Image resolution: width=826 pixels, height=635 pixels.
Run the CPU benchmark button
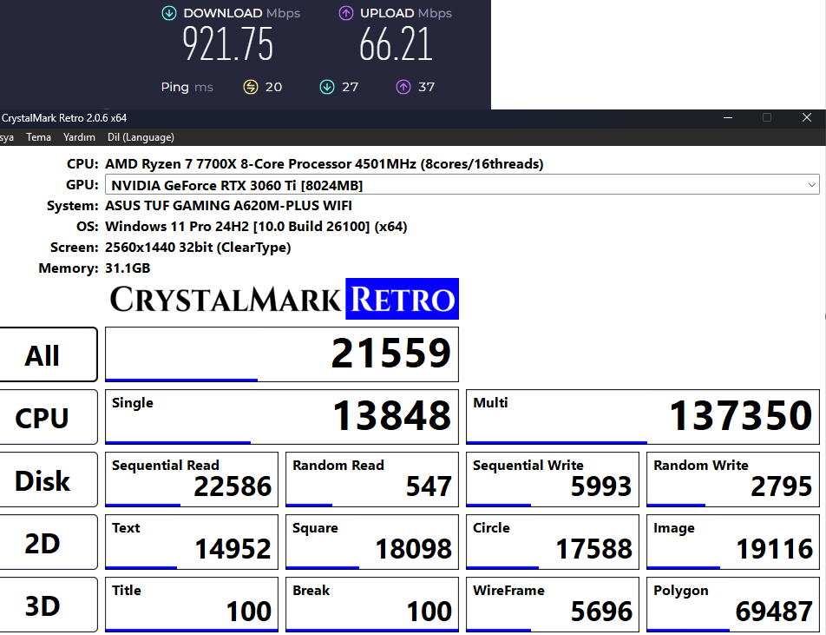(x=48, y=417)
